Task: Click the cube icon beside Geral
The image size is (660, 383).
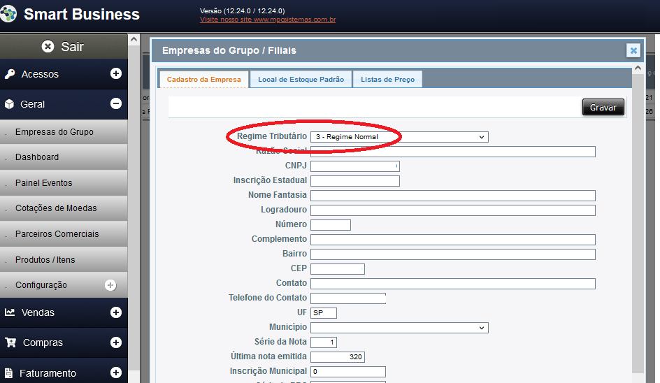Action: click(x=9, y=104)
